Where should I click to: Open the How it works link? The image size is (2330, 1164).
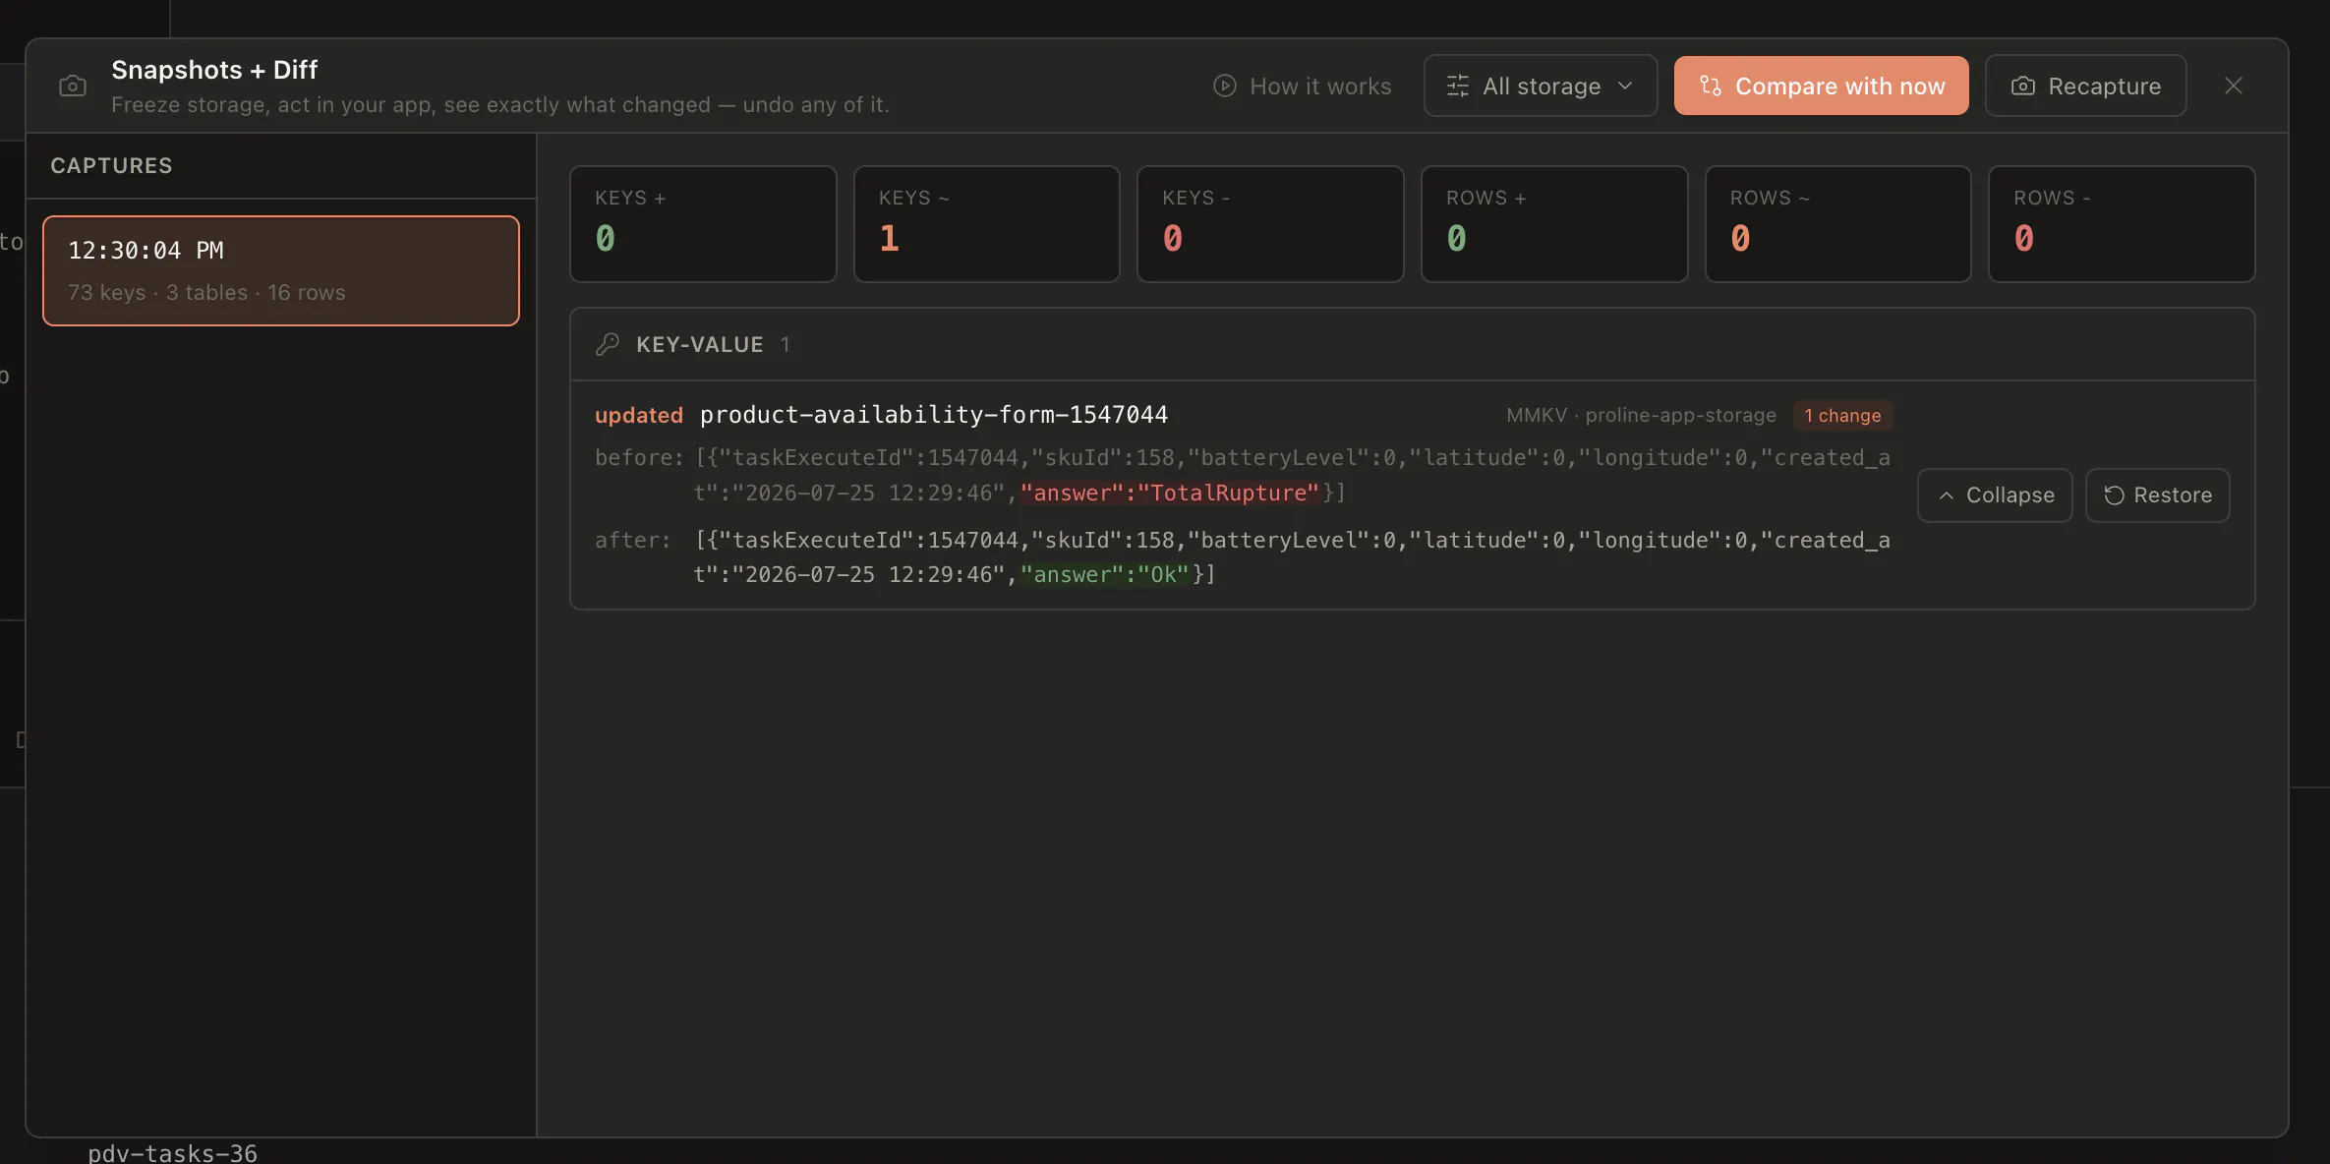coord(1303,86)
